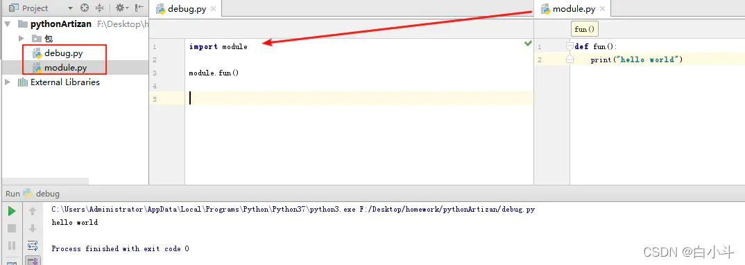This screenshot has width=745, height=265.
Task: Rerun debug with the green play button
Action: click(12, 212)
